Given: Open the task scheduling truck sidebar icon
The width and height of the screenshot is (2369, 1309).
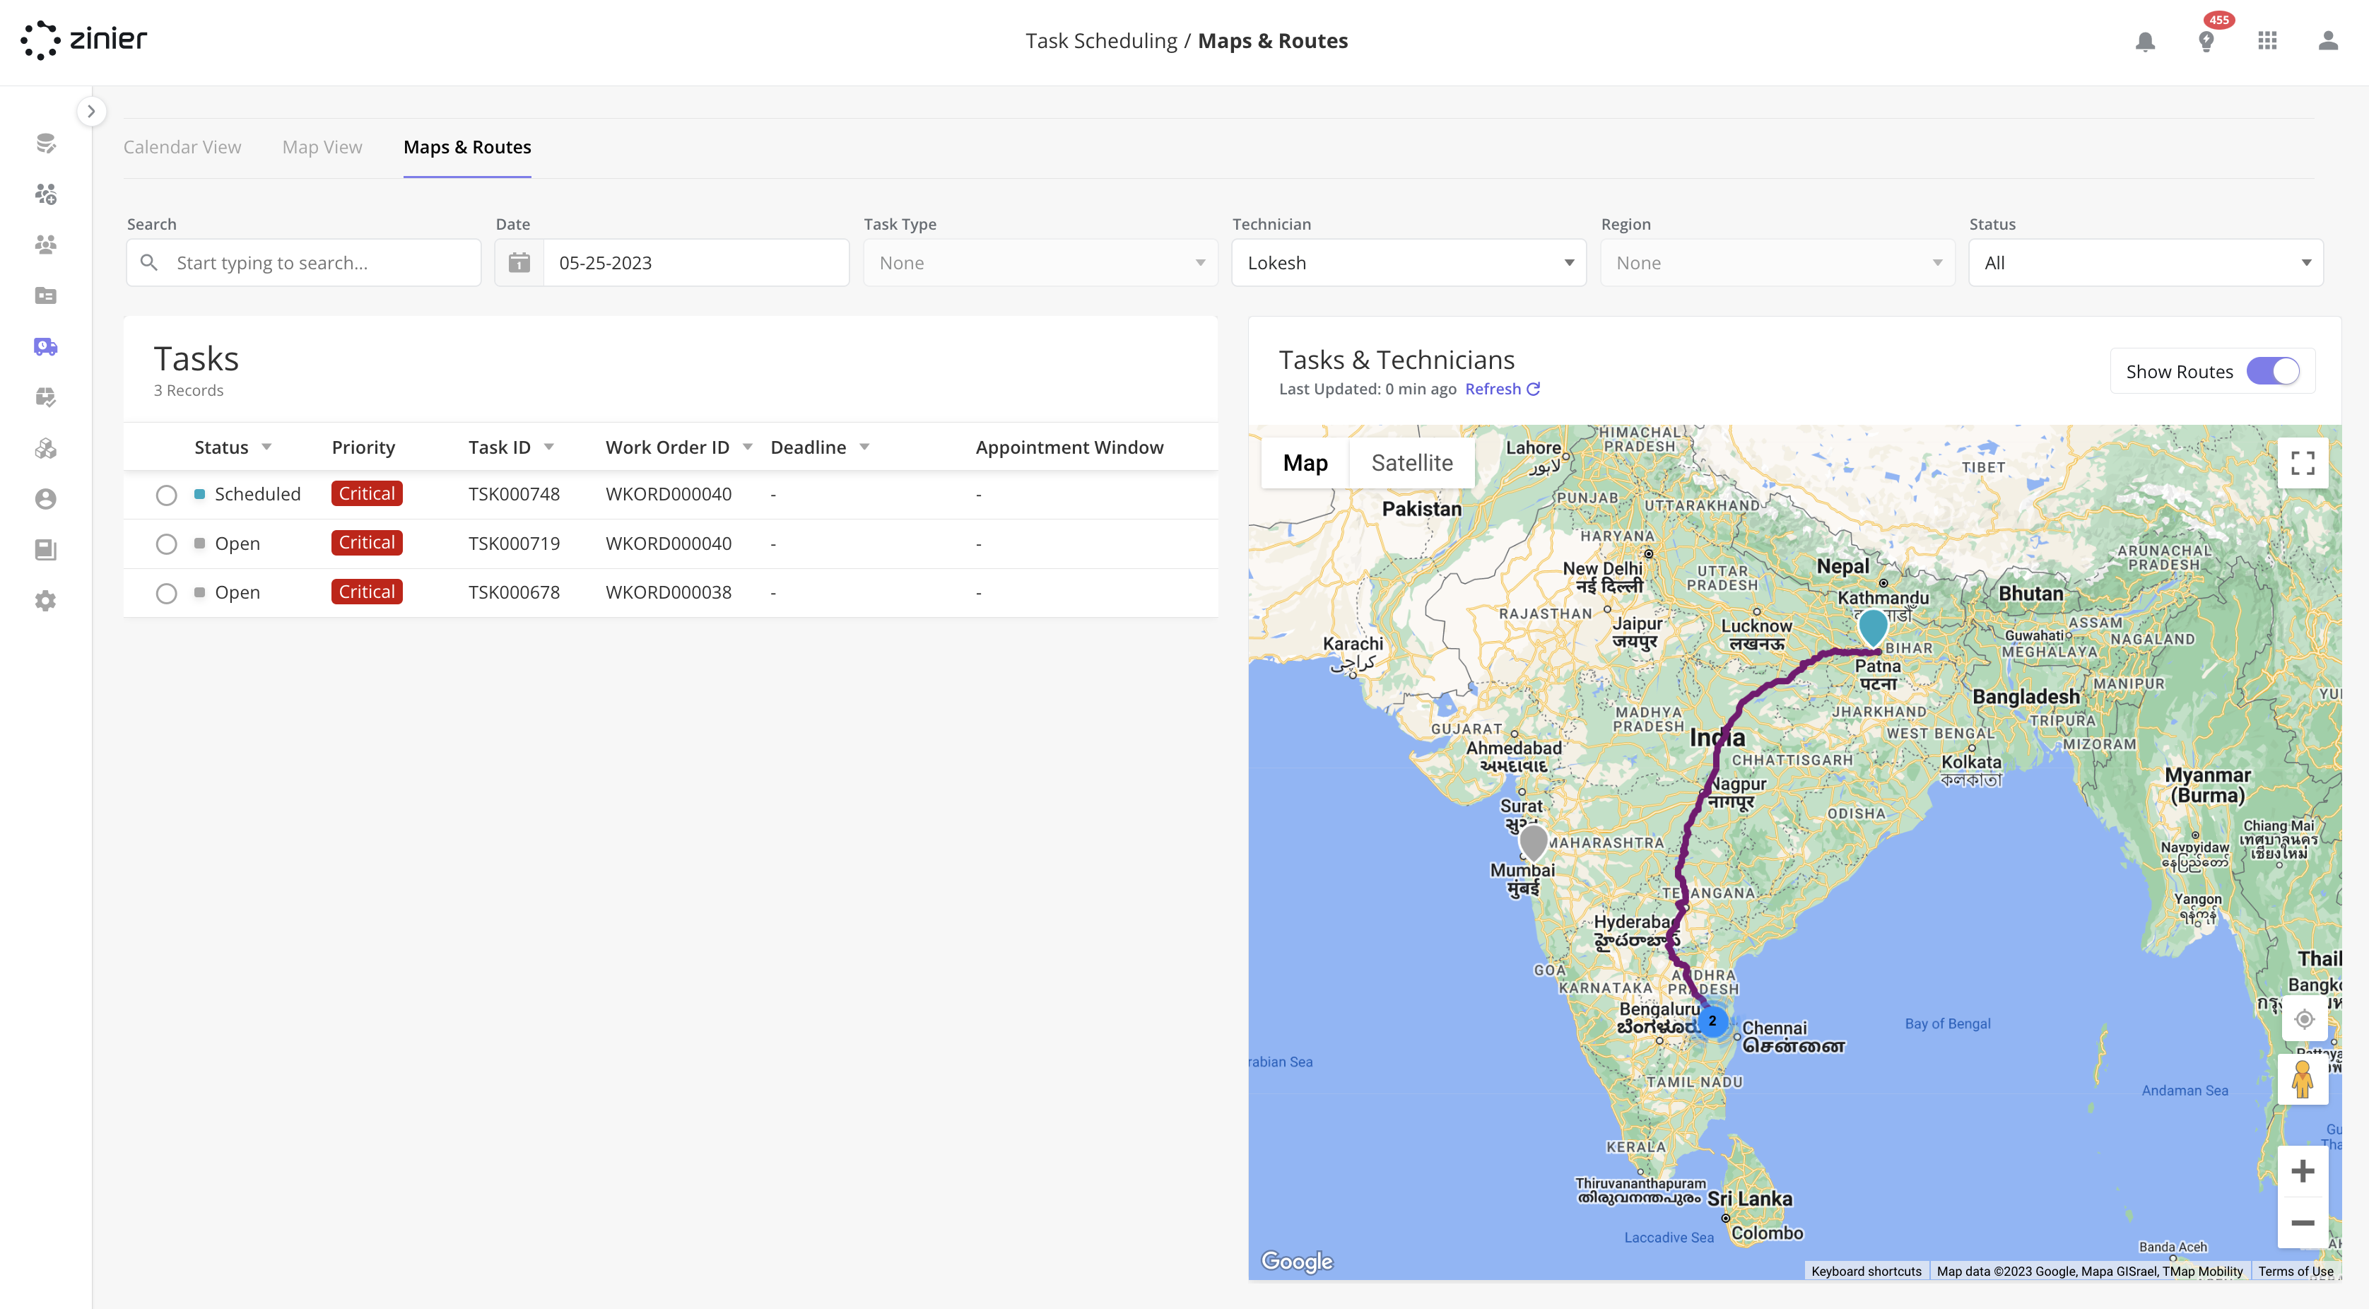Looking at the screenshot, I should coord(45,347).
